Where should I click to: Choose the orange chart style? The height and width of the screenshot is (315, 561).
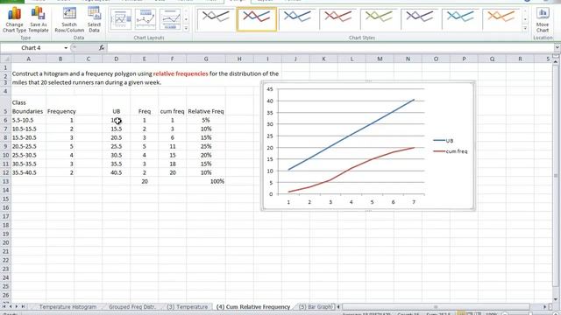click(x=501, y=18)
